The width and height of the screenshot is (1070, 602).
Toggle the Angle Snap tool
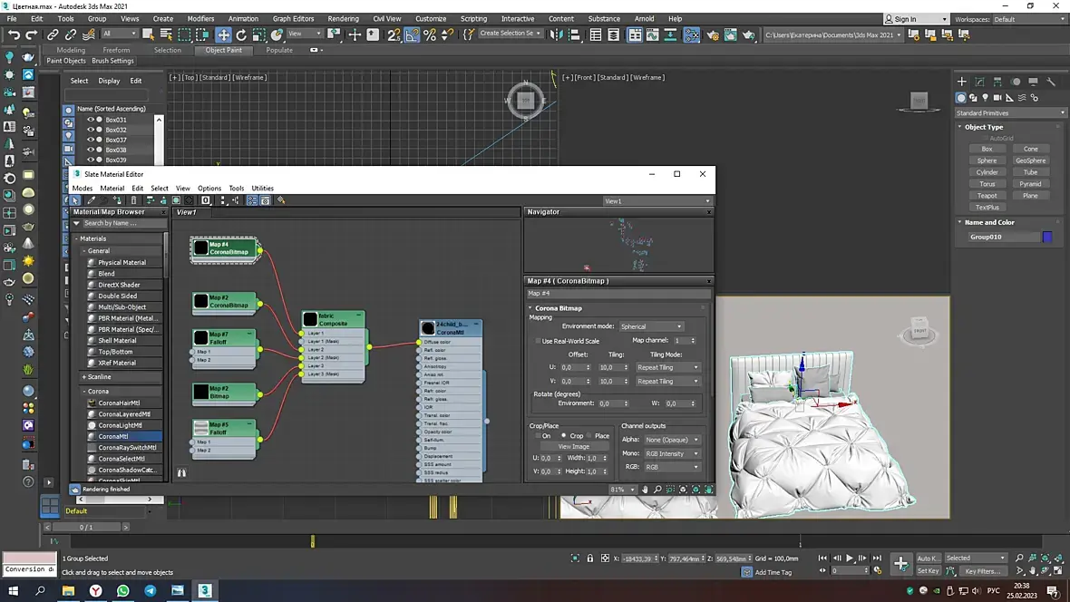tap(412, 34)
